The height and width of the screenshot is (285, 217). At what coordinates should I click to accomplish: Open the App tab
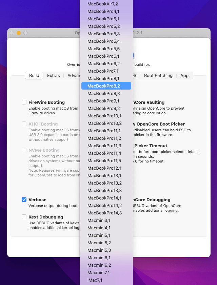pos(184,76)
